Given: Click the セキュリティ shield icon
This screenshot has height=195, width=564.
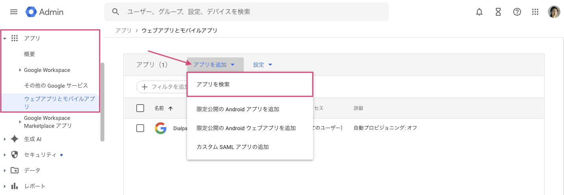Looking at the screenshot, I should click(x=15, y=155).
